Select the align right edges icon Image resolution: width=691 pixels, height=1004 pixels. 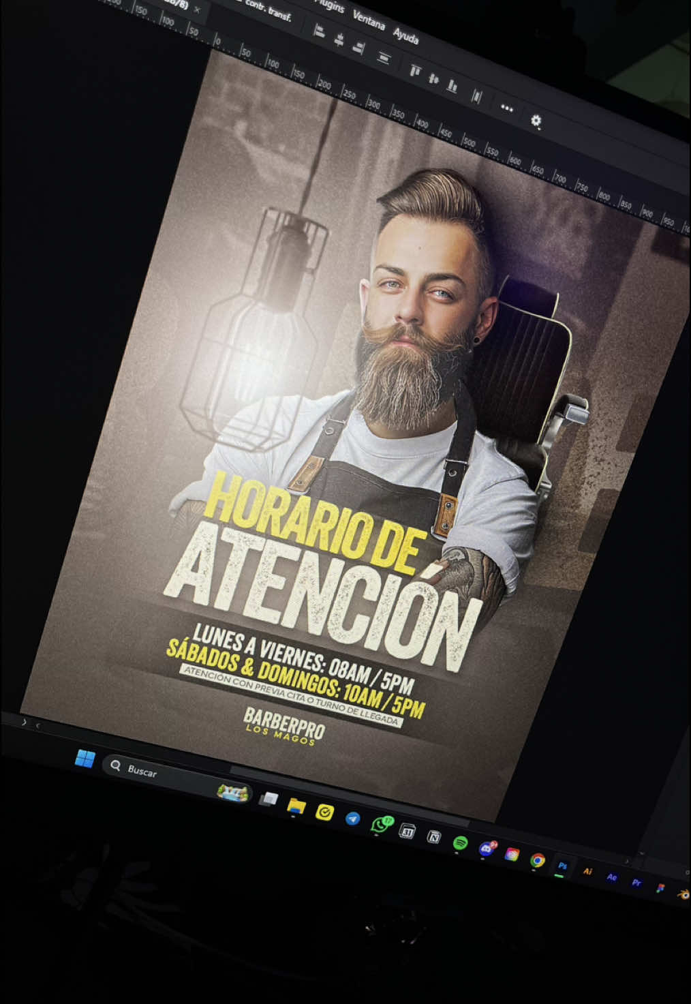click(360, 46)
